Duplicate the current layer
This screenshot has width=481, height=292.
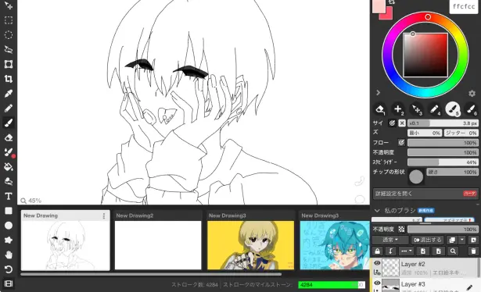coord(452,240)
